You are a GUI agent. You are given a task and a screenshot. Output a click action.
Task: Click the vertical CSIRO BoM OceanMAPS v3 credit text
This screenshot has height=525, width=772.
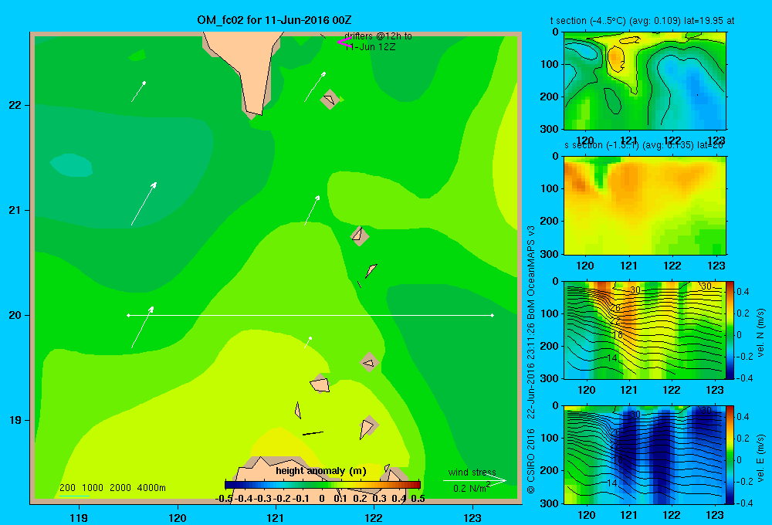pyautogui.click(x=531, y=360)
